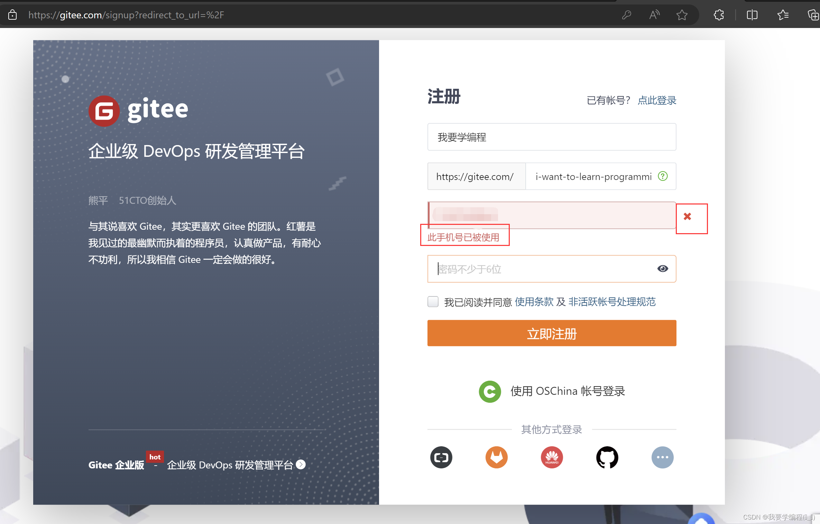Check the agree to terms checkbox
Image resolution: width=820 pixels, height=524 pixels.
tap(433, 302)
